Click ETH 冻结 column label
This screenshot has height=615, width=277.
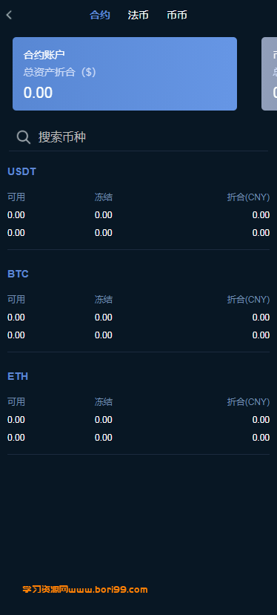pyautogui.click(x=104, y=402)
